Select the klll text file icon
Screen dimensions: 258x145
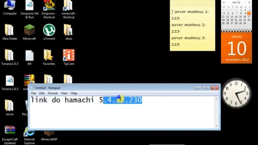point(29,57)
